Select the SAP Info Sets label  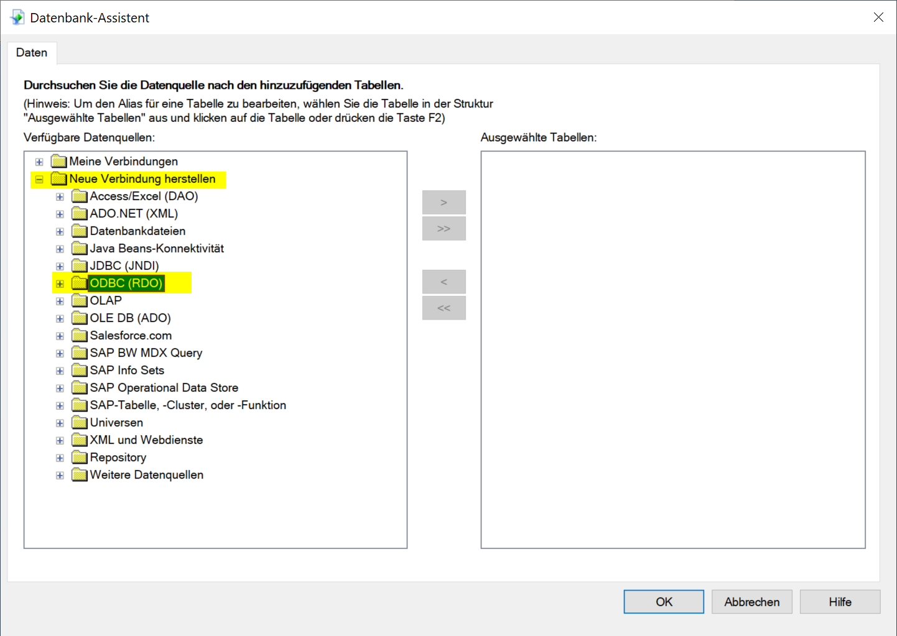(x=127, y=371)
